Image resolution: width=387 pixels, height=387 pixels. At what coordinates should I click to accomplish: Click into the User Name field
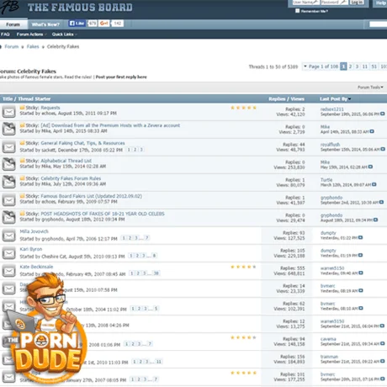pyautogui.click(x=305, y=3)
